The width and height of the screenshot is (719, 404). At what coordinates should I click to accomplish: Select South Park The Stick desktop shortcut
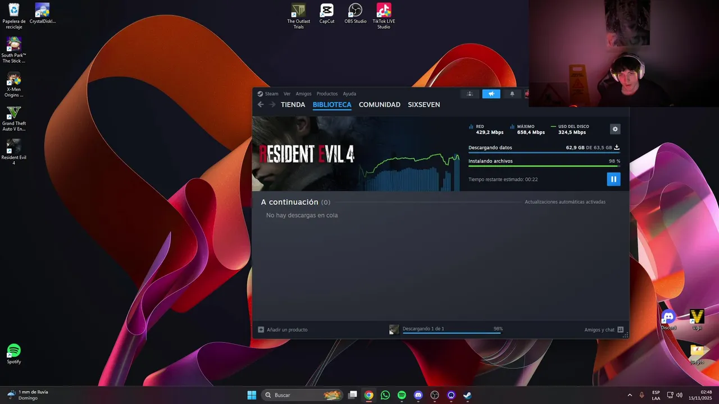(x=14, y=50)
